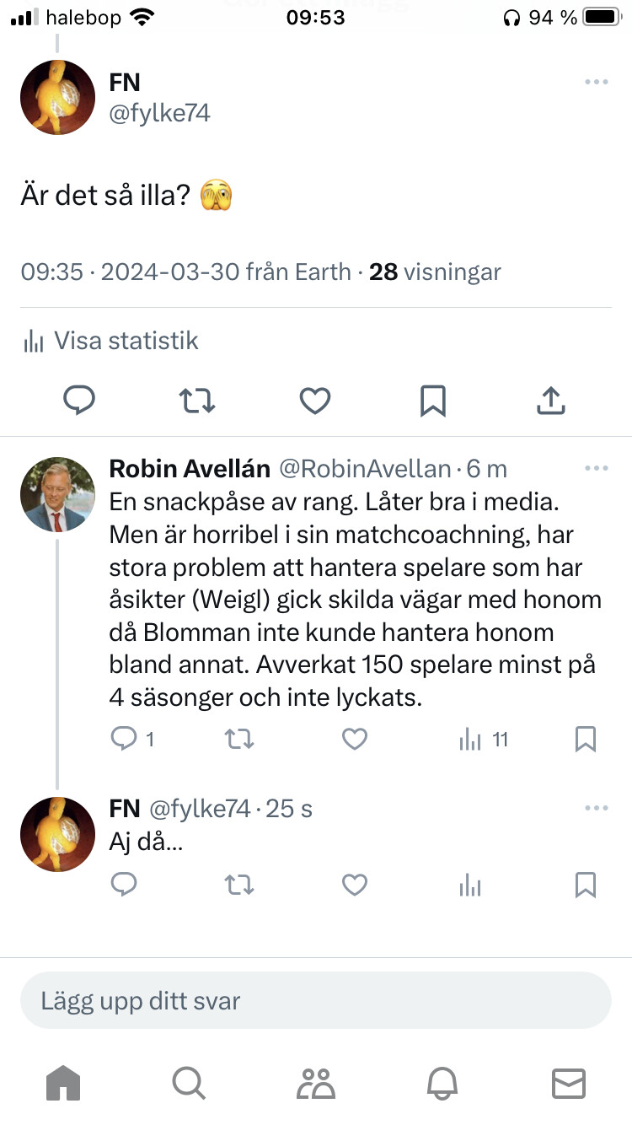The width and height of the screenshot is (632, 1125).
Task: Like Robin Avellán's reply
Action: tap(355, 740)
